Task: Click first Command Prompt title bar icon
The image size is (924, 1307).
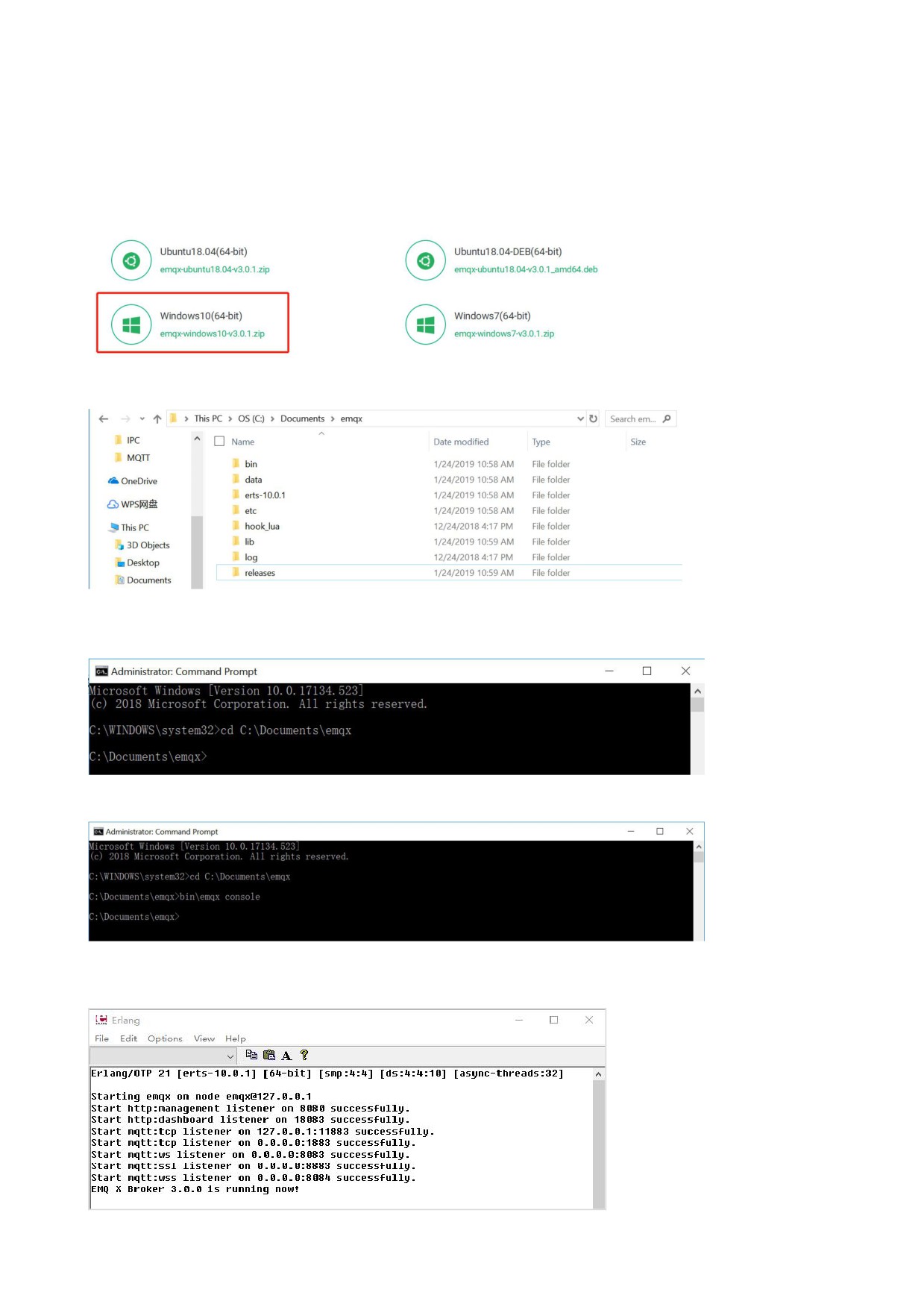Action: point(101,671)
